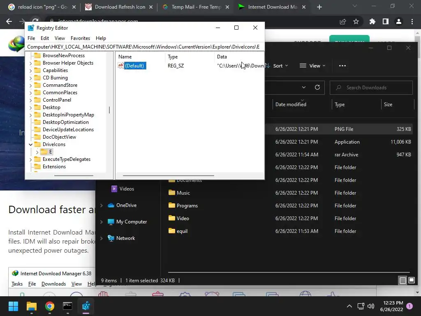Open the Explorer address bar history dropdown
Screen dimensions: 421x316
304,87
